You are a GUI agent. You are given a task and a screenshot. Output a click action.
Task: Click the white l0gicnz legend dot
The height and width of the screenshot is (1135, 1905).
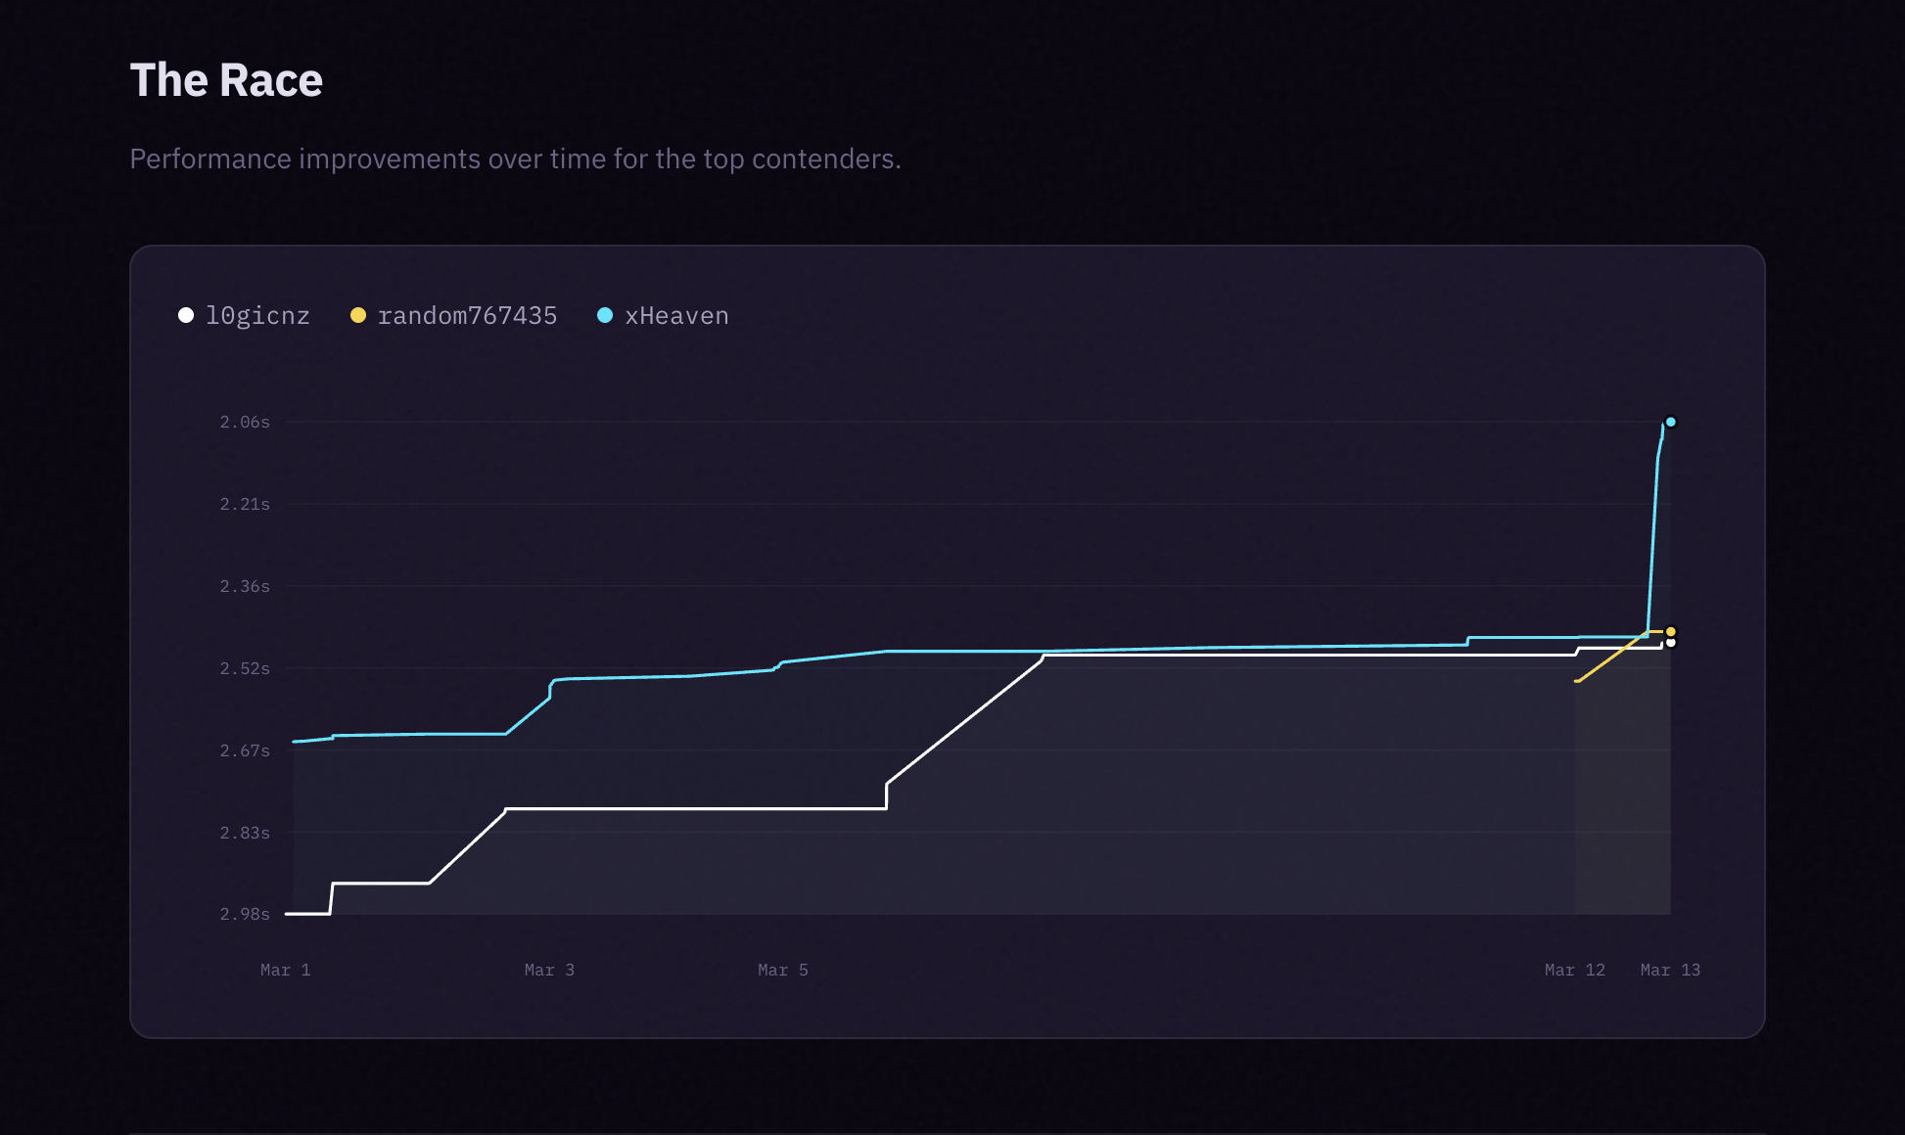[186, 315]
